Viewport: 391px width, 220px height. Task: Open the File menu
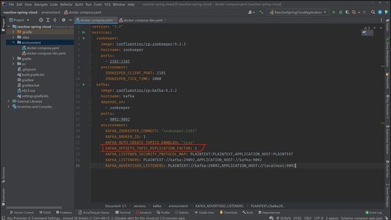(x=12, y=4)
